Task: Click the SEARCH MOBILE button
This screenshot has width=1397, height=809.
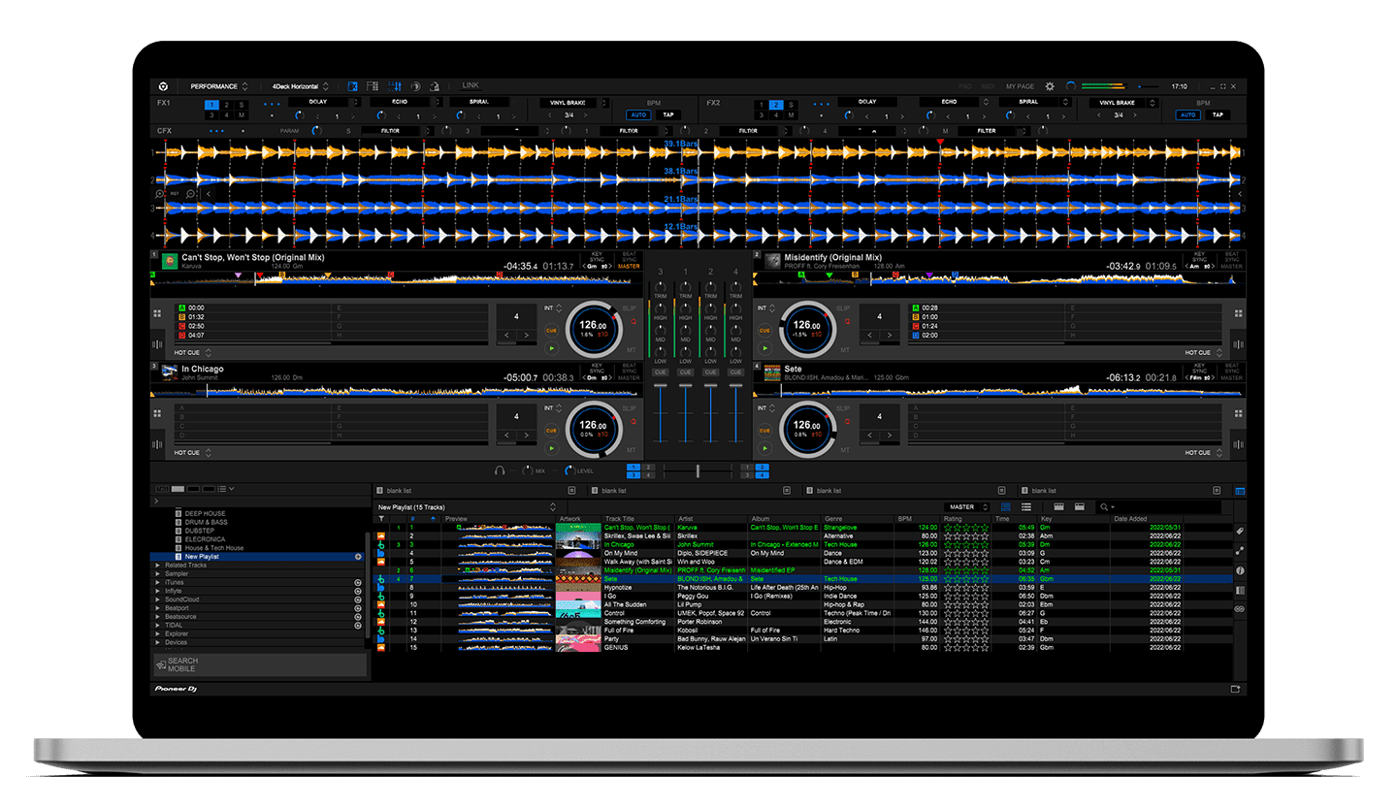Action: pyautogui.click(x=182, y=664)
